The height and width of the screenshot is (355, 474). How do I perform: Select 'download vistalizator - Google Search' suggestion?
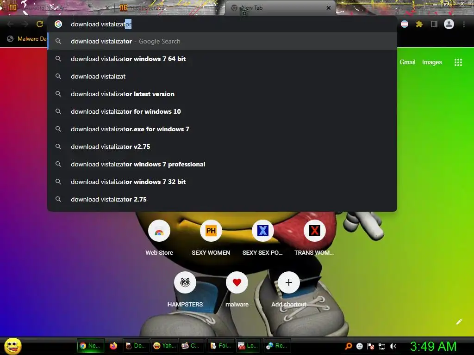pyautogui.click(x=222, y=41)
